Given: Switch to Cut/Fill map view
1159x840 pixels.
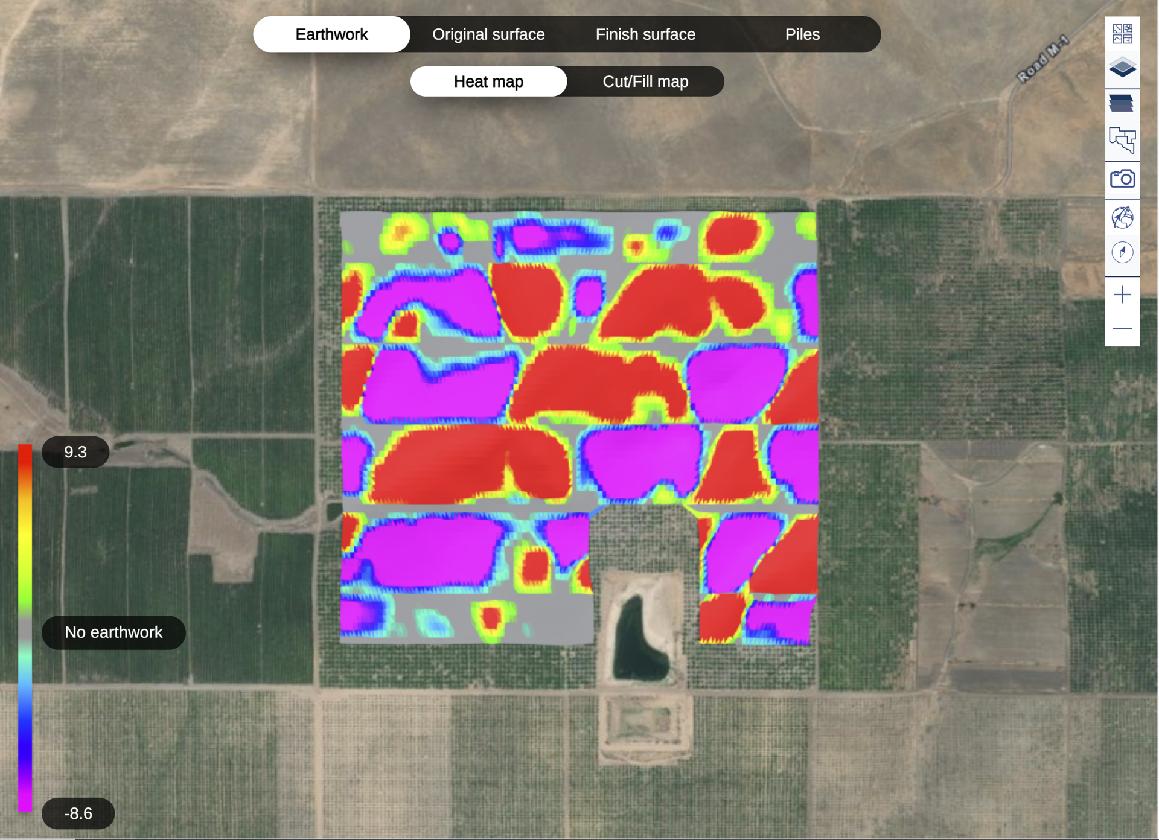Looking at the screenshot, I should coord(645,81).
